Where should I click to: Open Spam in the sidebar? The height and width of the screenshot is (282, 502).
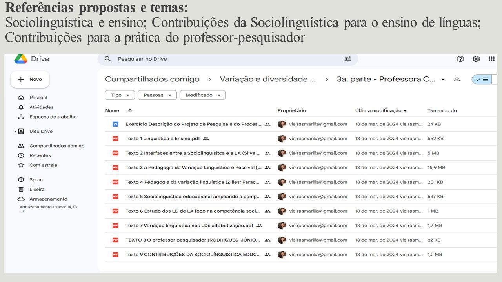(x=36, y=179)
